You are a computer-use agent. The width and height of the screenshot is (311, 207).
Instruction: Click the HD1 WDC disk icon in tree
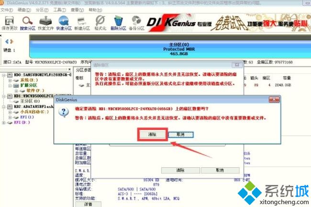pyautogui.click(x=10, y=96)
